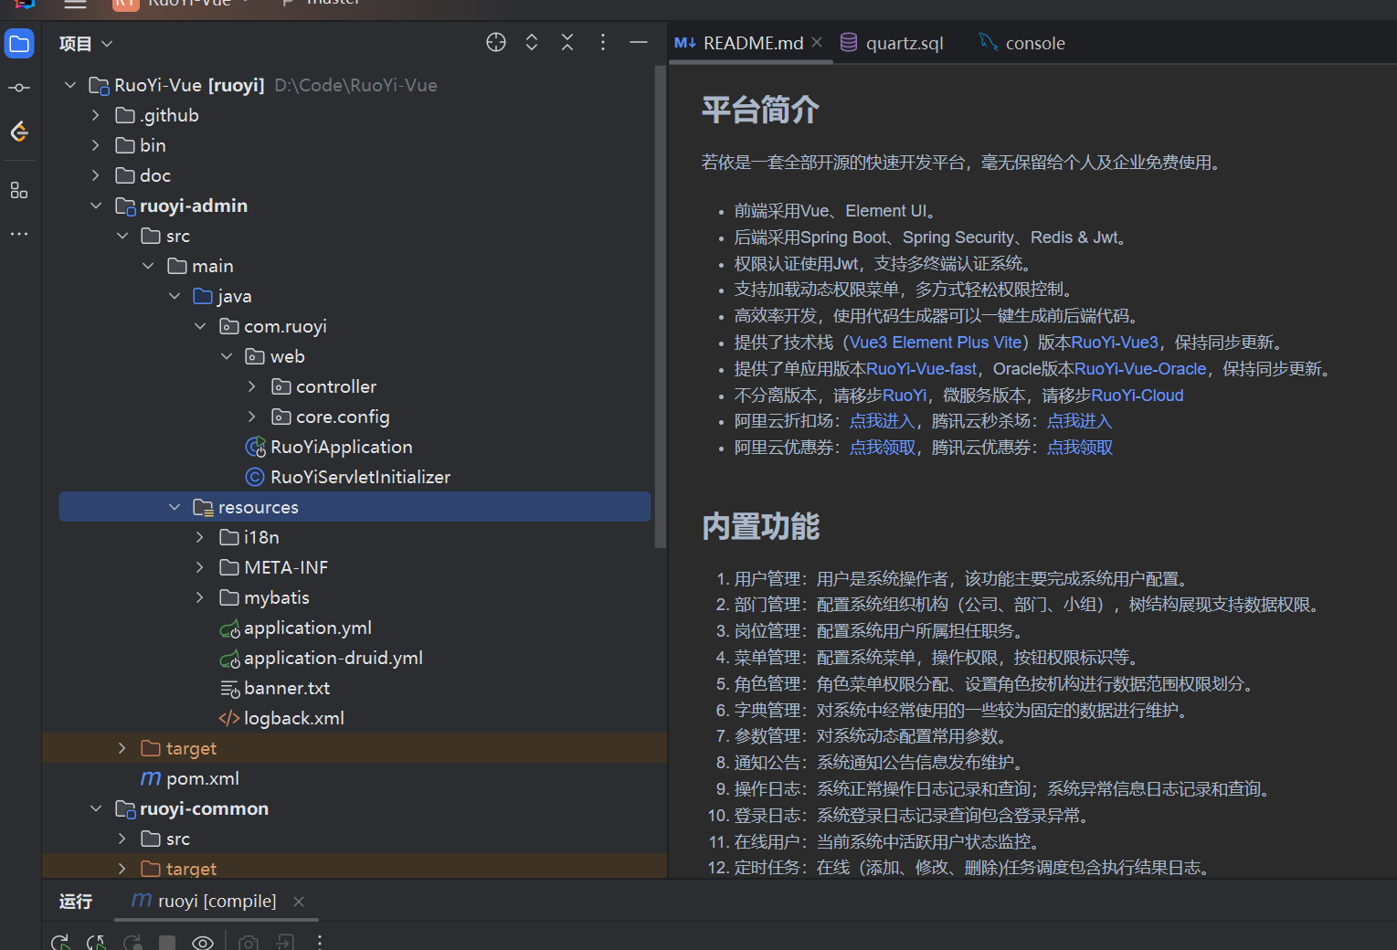
Task: Open the main hamburger menu
Action: click(x=75, y=5)
